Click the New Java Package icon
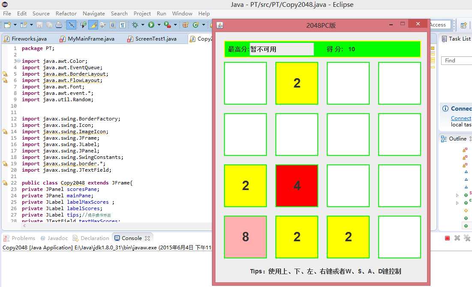The width and height of the screenshot is (472, 287). [186, 25]
